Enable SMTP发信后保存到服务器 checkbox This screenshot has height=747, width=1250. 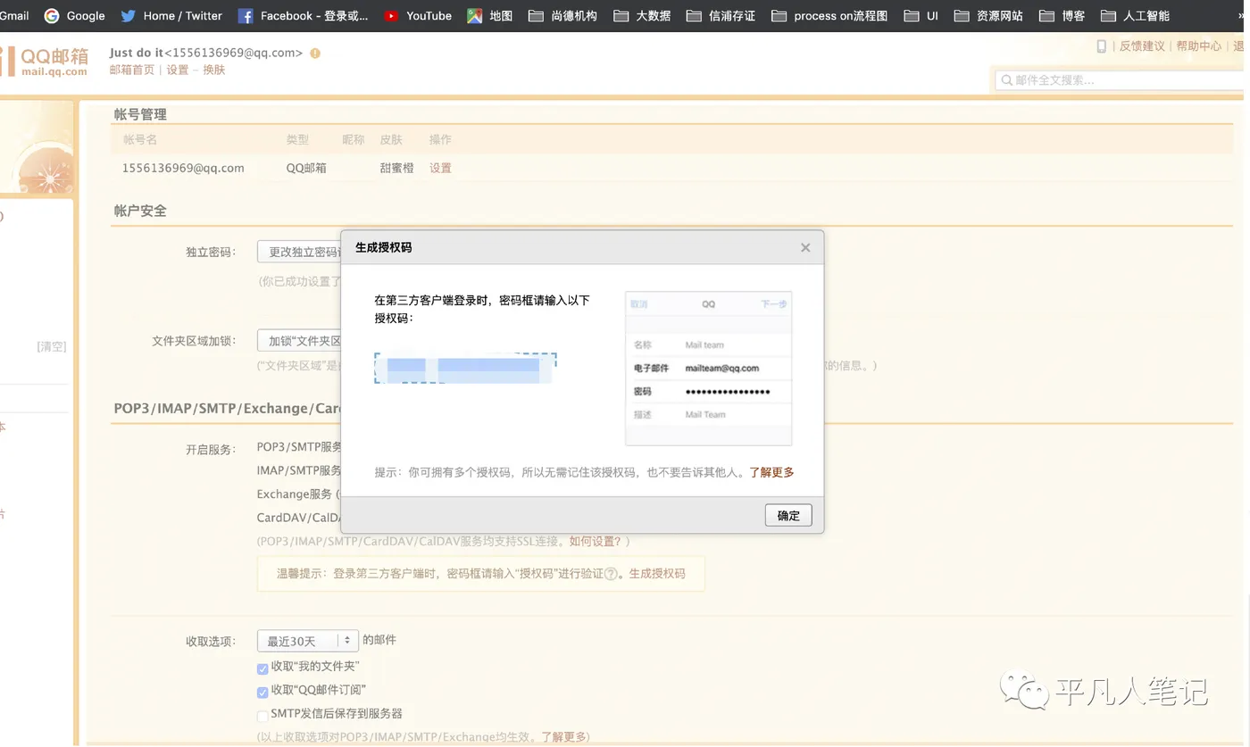[x=262, y=716]
